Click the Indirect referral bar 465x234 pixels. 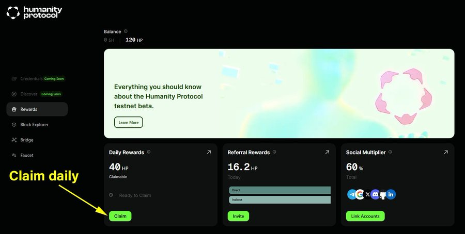[x=280, y=199]
